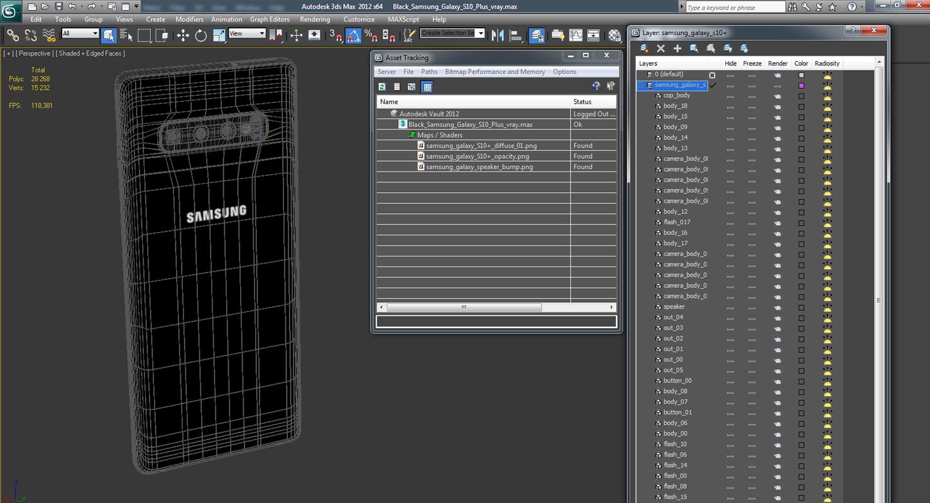Click the Hide column header
The width and height of the screenshot is (930, 503).
[x=730, y=64]
